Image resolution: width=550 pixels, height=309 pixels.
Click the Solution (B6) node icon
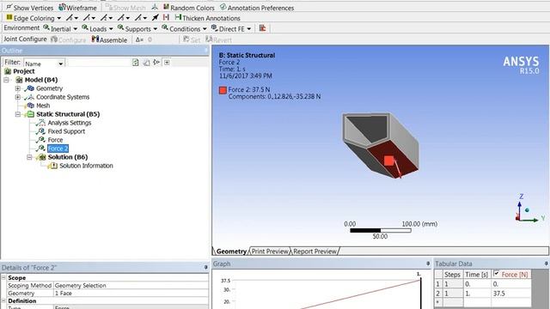tap(42, 157)
